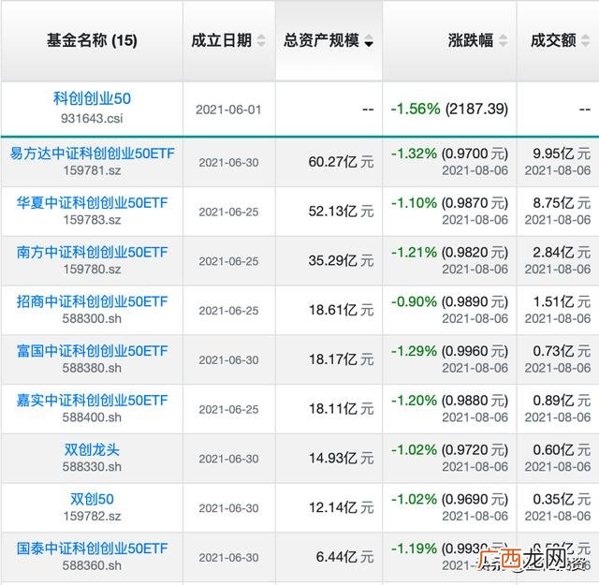599x585 pixels.
Task: Select index code 931643.csi
Action: coord(92,119)
